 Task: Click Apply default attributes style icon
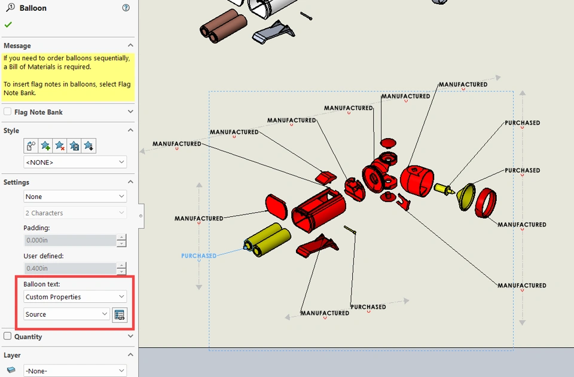pos(30,146)
